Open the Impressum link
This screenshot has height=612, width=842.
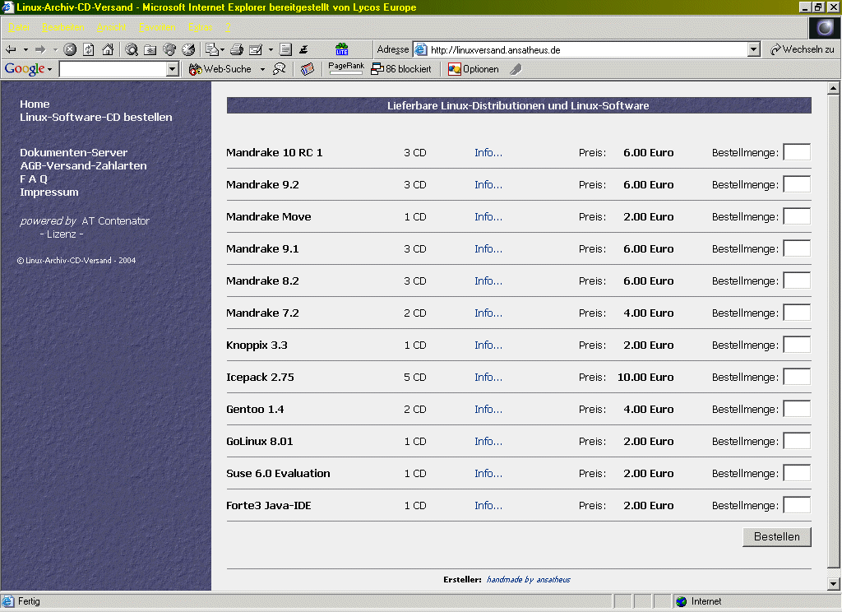[x=49, y=192]
